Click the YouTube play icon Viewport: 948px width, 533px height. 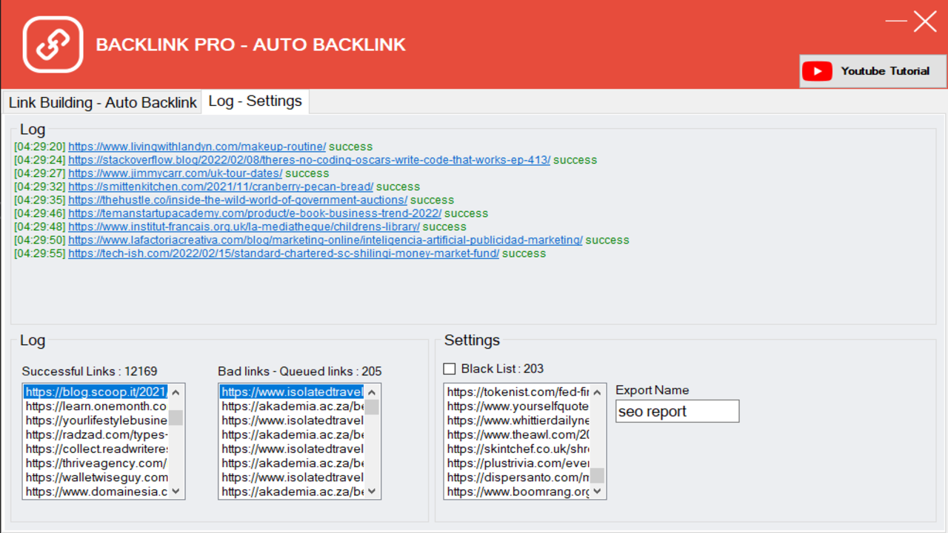[x=817, y=71]
